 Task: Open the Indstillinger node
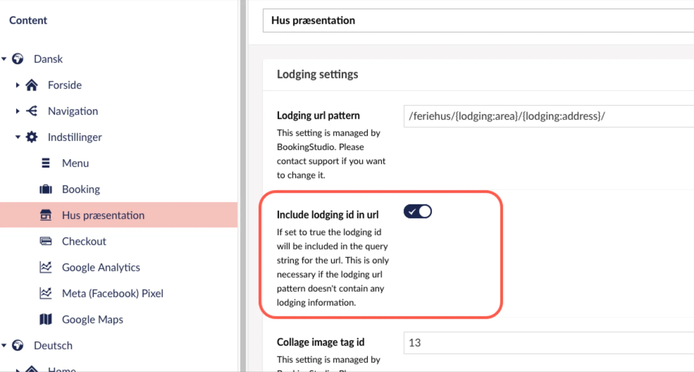[x=75, y=137]
